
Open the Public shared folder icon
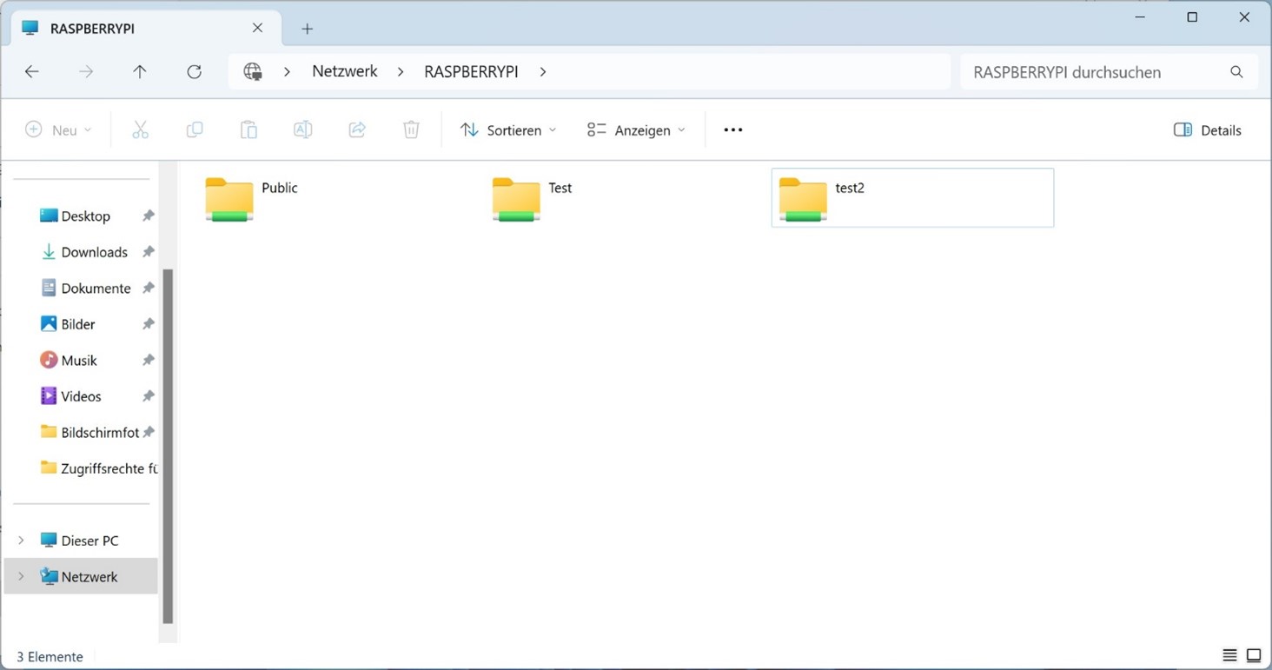(x=229, y=199)
